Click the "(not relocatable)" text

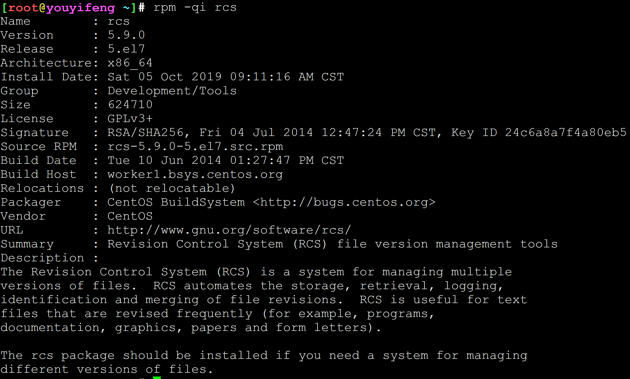[172, 188]
